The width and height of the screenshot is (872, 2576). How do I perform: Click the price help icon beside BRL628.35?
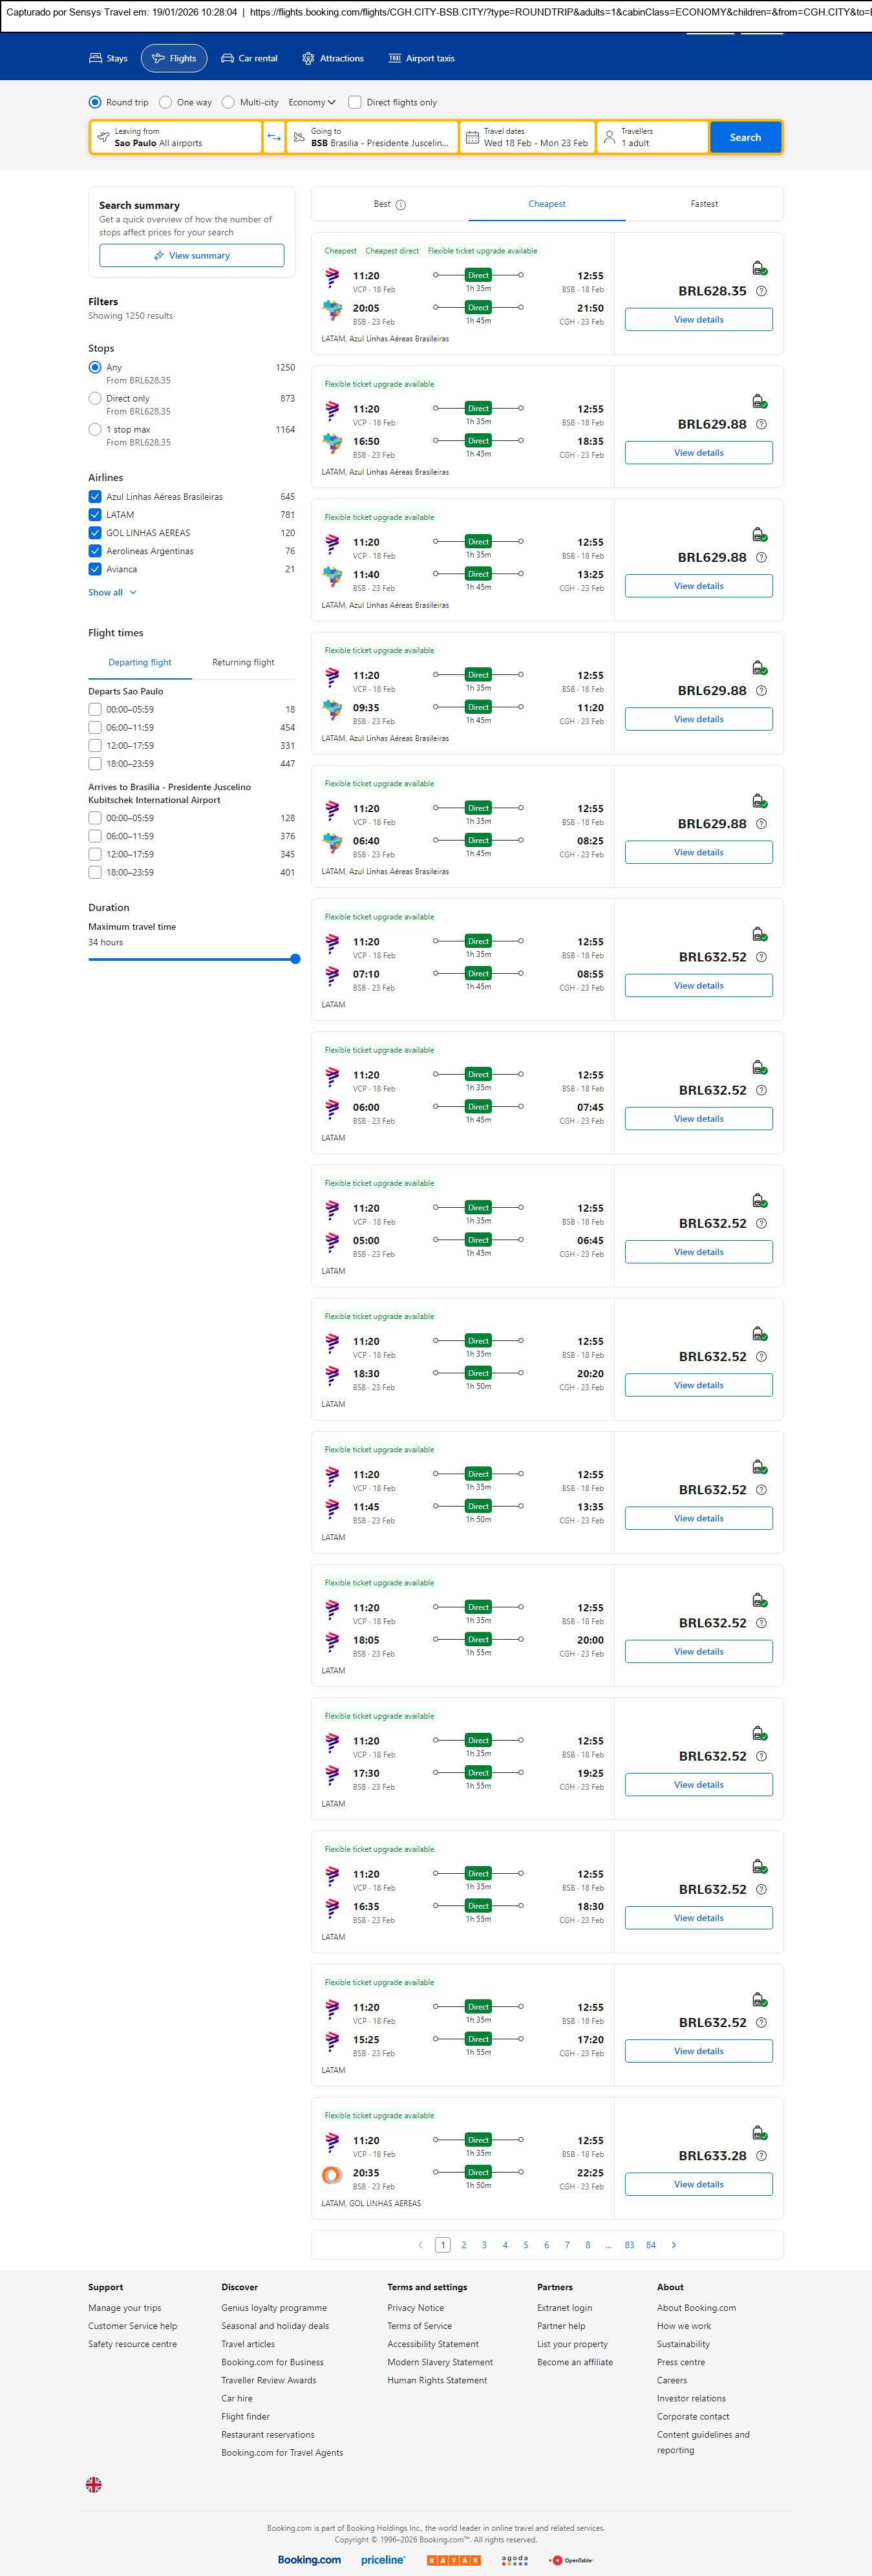(x=761, y=291)
